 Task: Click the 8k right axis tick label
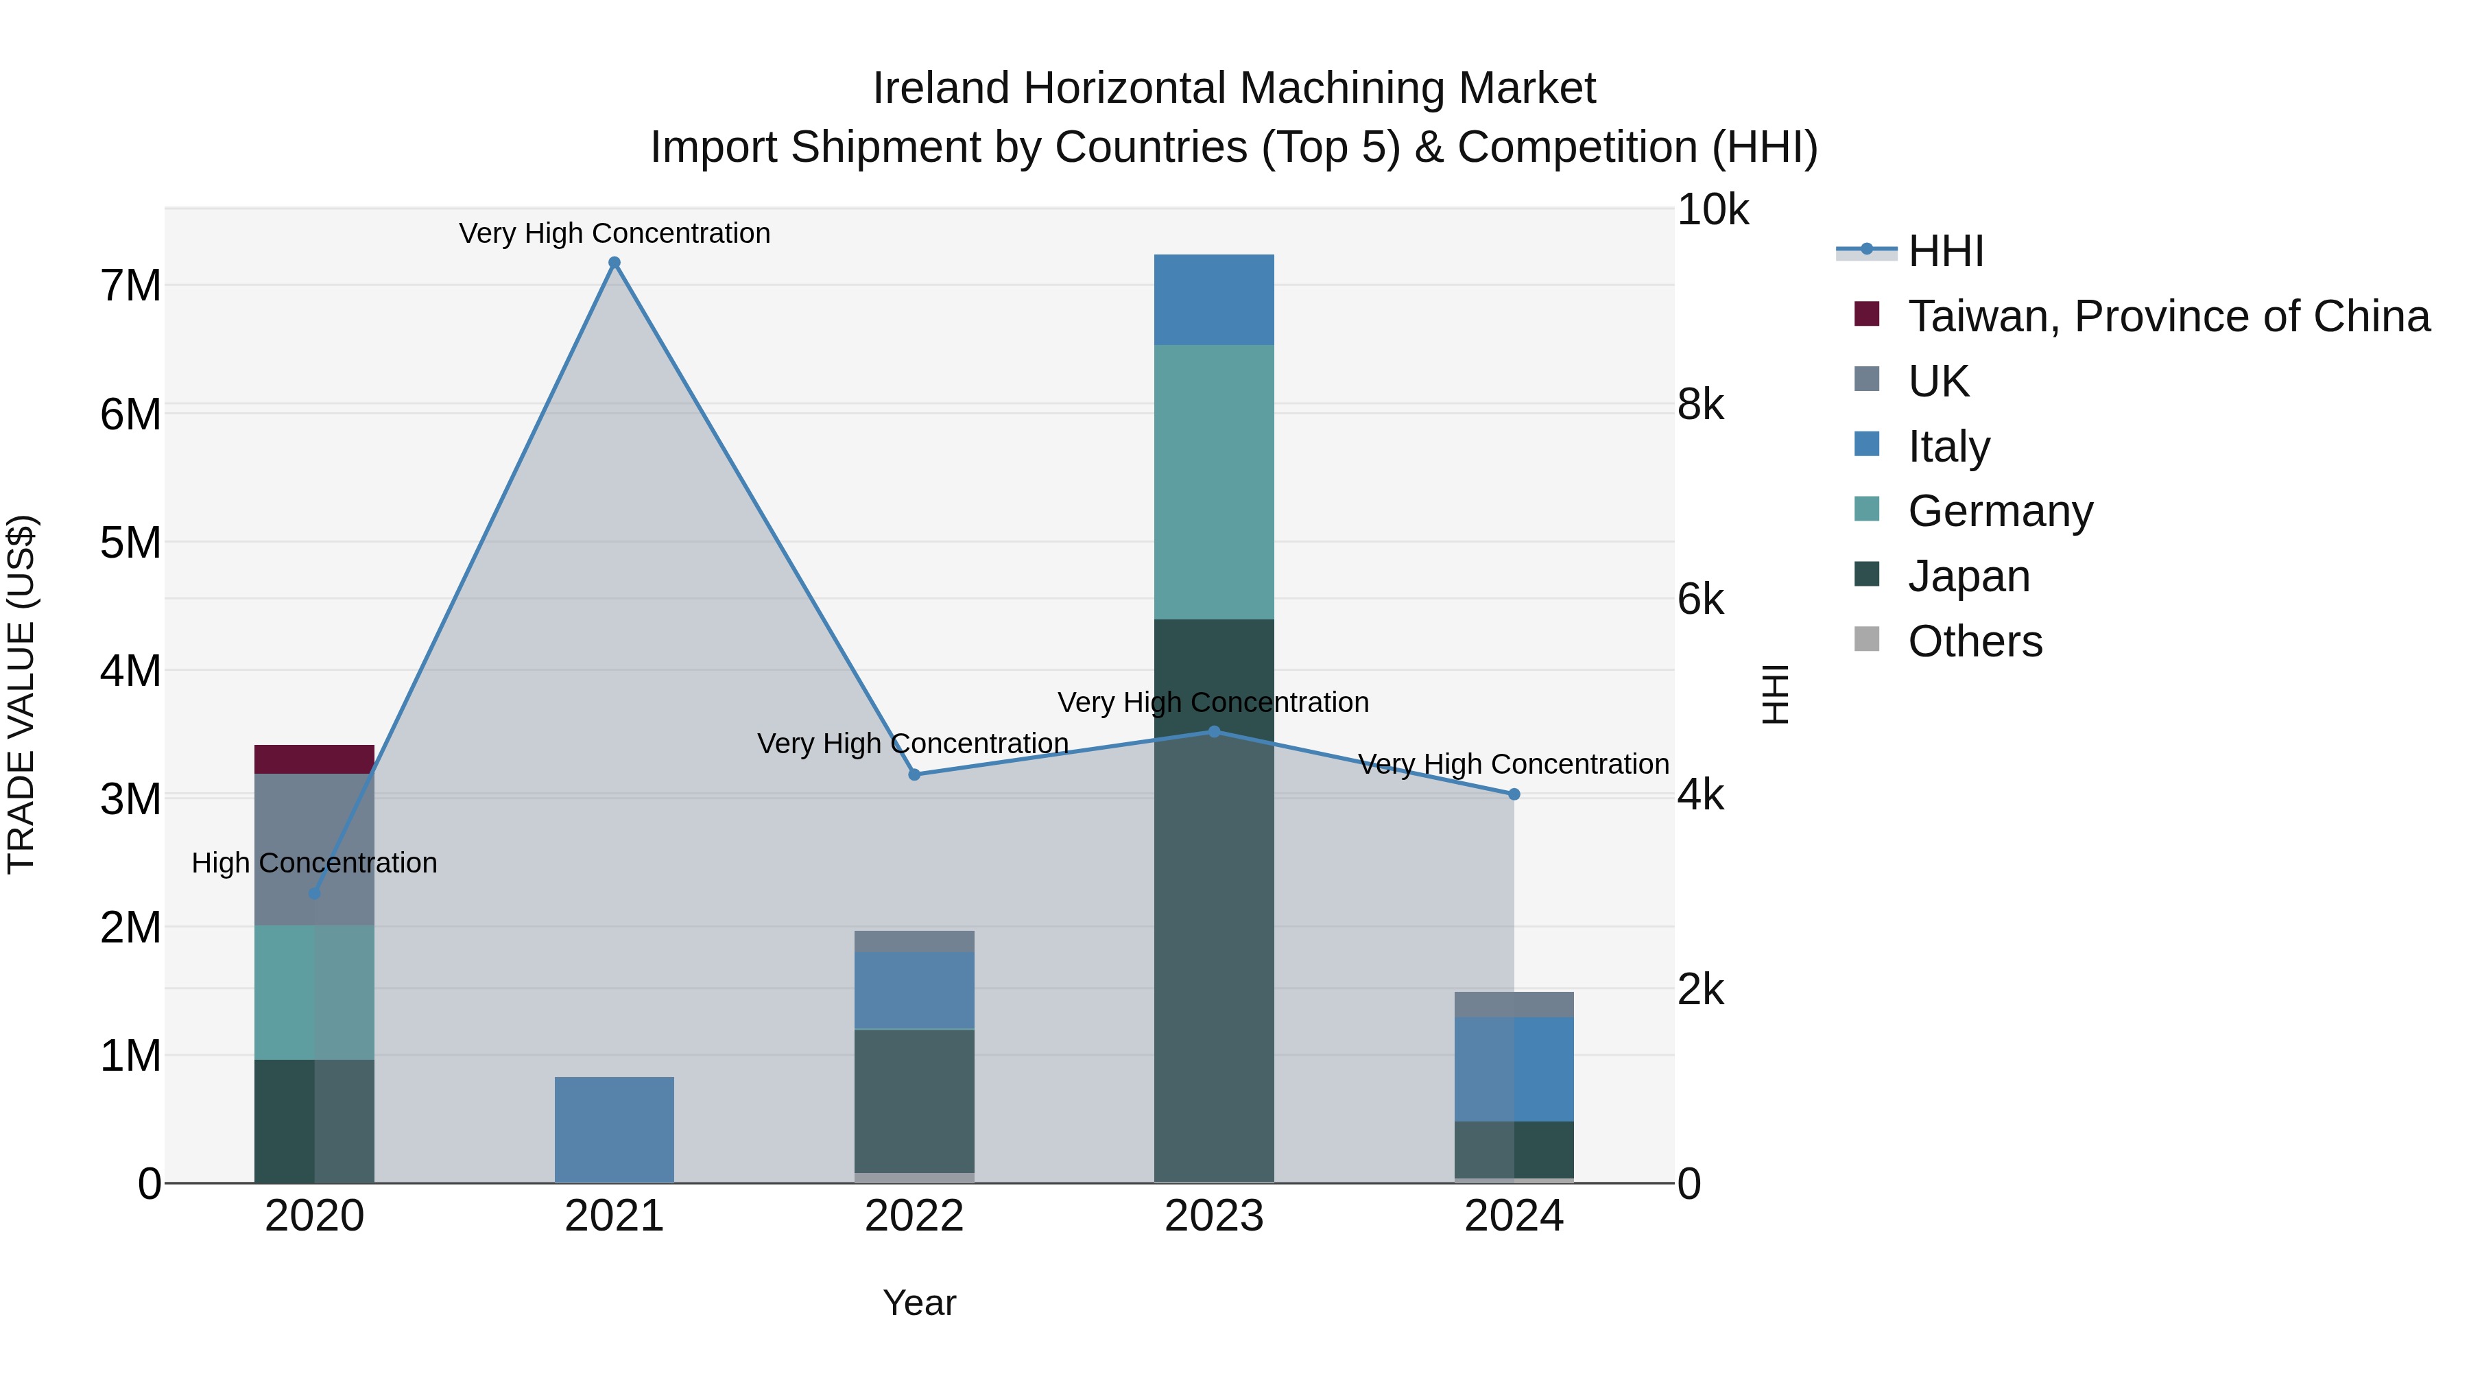[x=1700, y=405]
